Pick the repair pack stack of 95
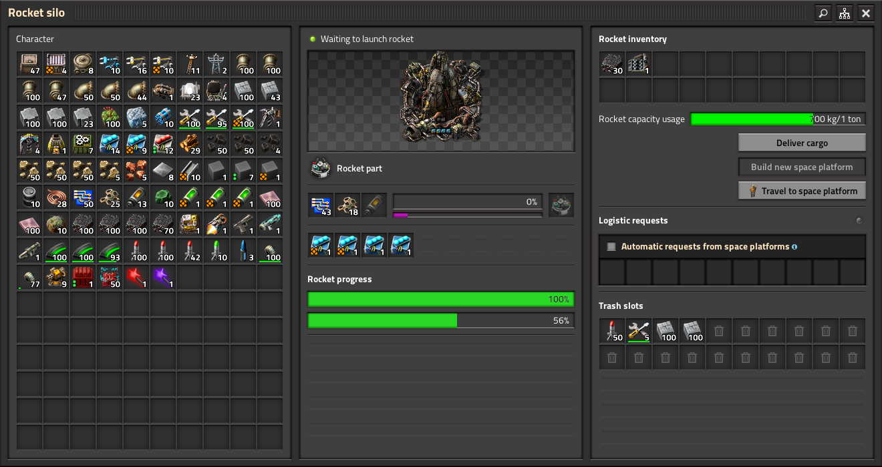 (216, 117)
